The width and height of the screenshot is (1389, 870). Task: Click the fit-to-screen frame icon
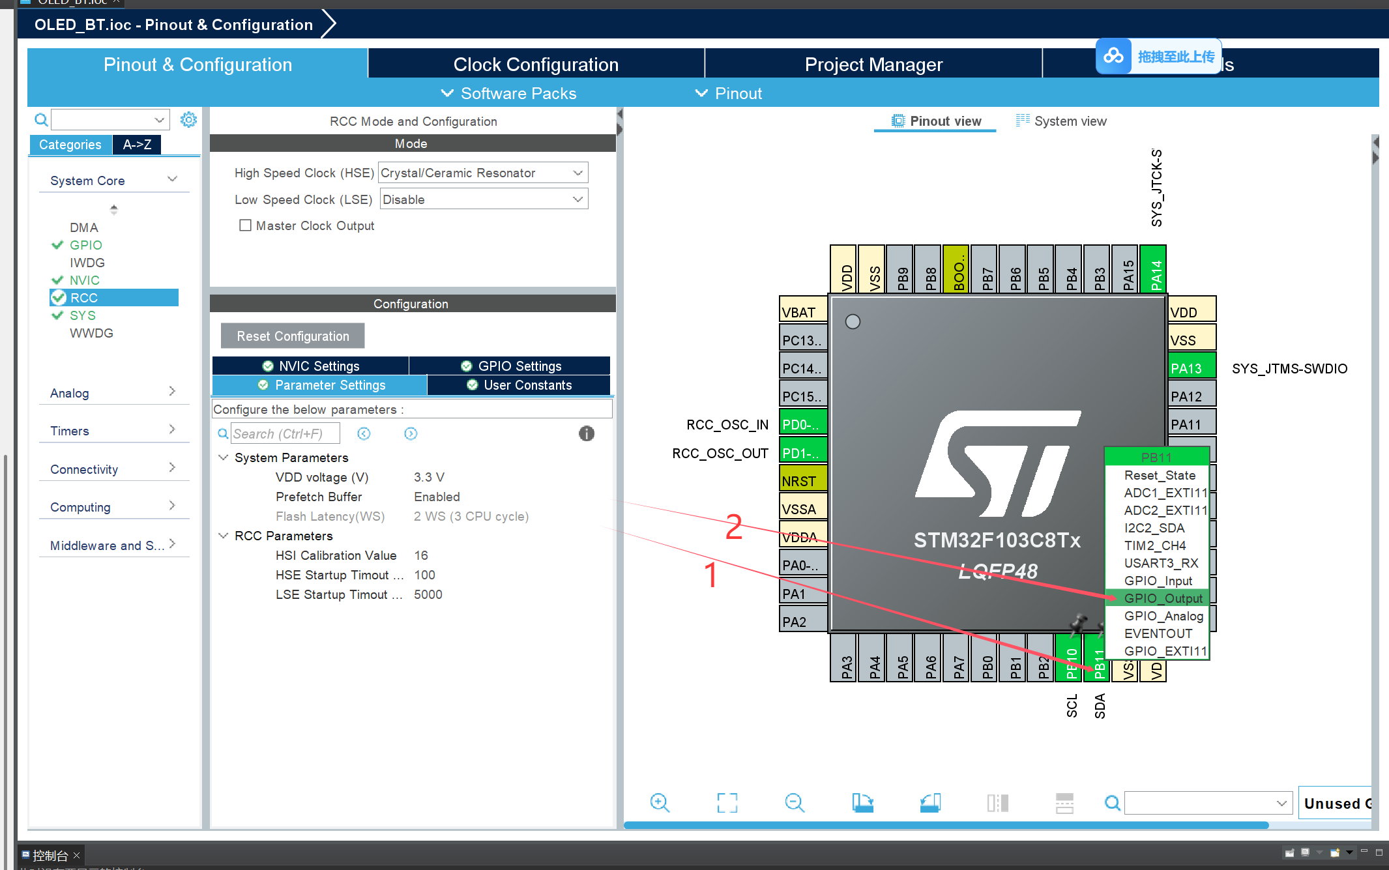point(727,802)
